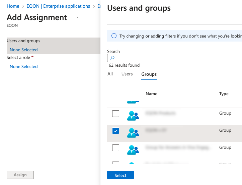Click the blue Select button

(x=120, y=175)
